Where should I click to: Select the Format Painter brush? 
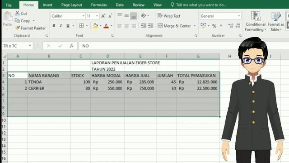coord(18,28)
